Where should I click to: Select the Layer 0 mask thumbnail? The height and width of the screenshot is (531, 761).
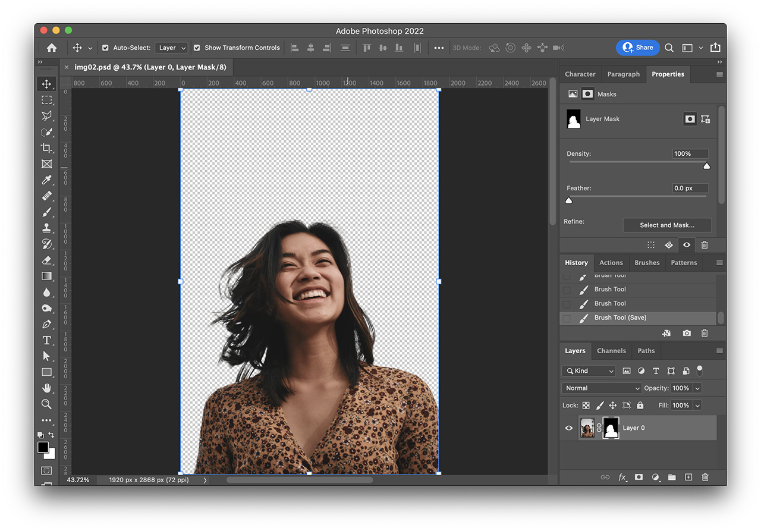point(611,428)
